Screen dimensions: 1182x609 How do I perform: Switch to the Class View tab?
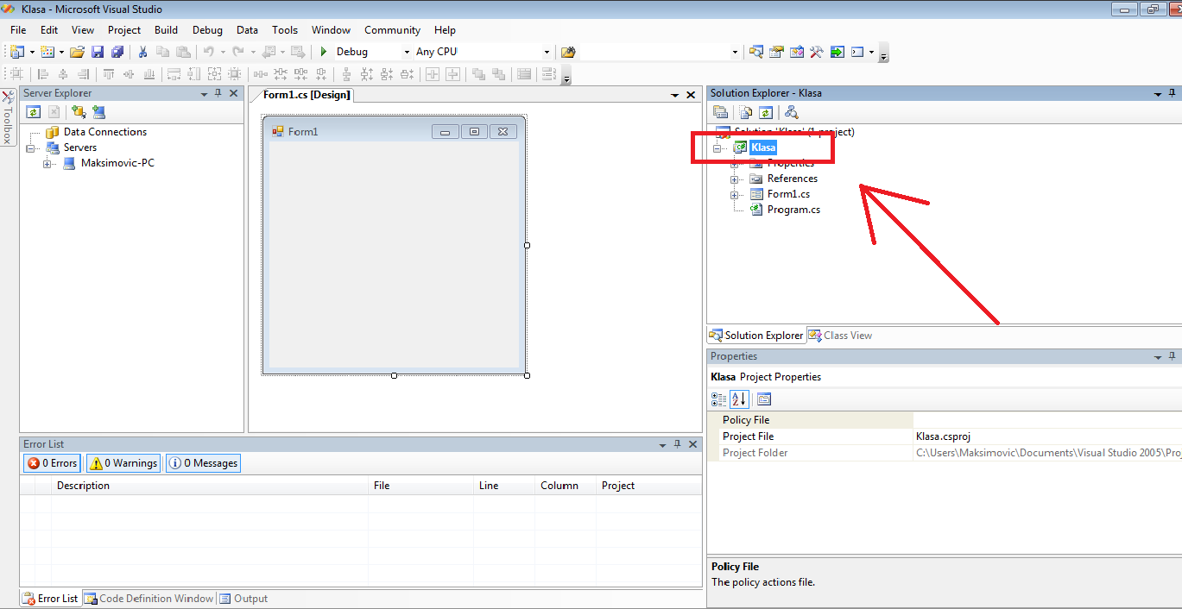[x=840, y=336]
